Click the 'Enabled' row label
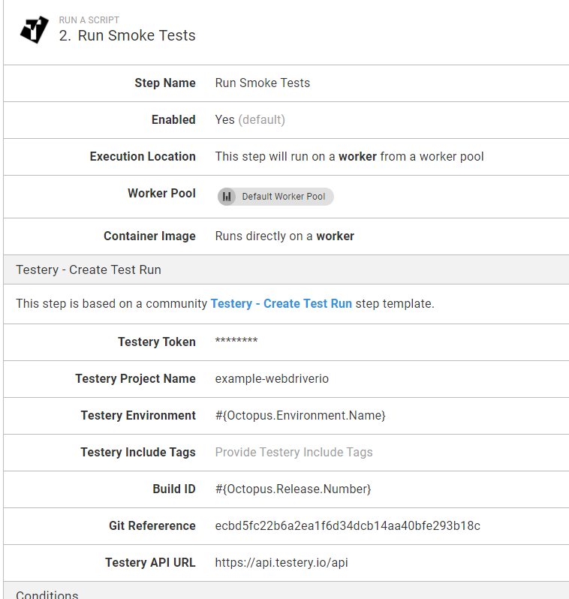Viewport: 569px width, 599px height. pyautogui.click(x=173, y=119)
